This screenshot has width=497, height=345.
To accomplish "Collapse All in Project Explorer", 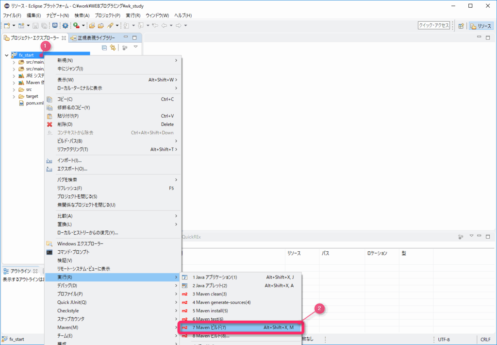I will coord(104,48).
